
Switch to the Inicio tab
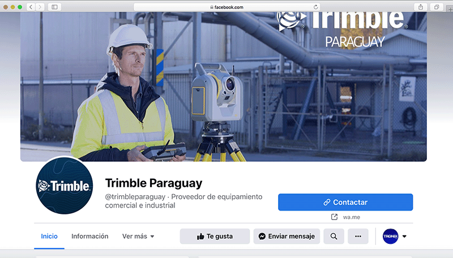click(49, 236)
